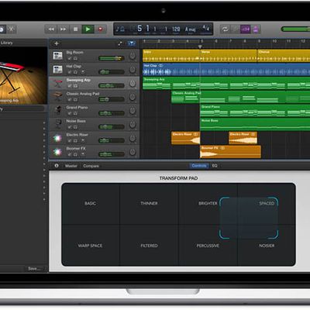Click the Noise Bass pan knob
This screenshot has height=310, width=310.
click(133, 125)
